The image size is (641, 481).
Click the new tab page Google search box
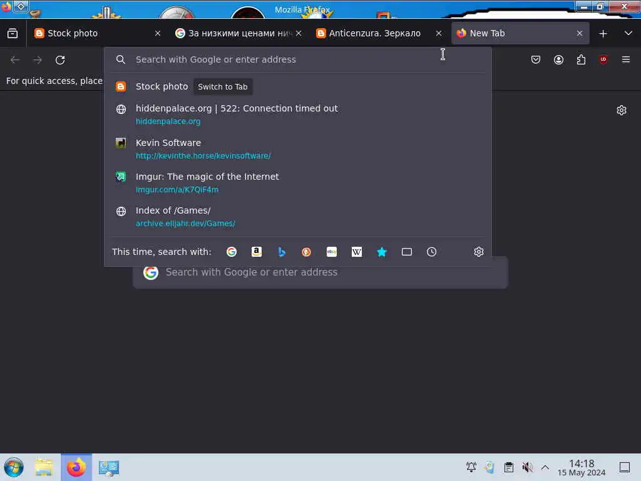320,272
